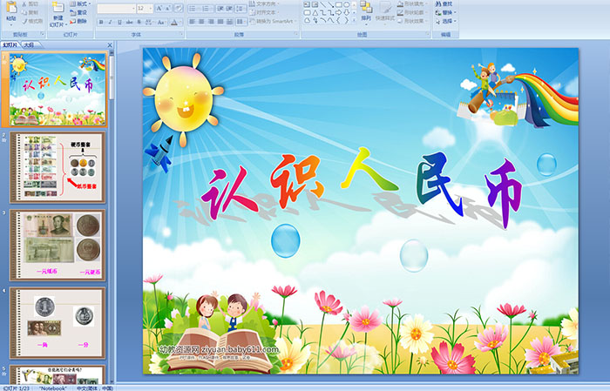Open Shape Effects (形状效果) menu

click(411, 21)
